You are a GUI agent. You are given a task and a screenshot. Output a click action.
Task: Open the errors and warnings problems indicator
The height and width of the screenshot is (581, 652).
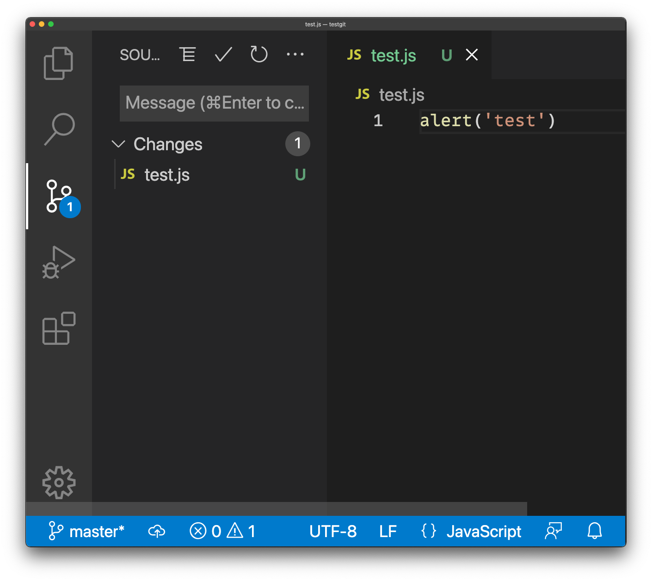222,532
